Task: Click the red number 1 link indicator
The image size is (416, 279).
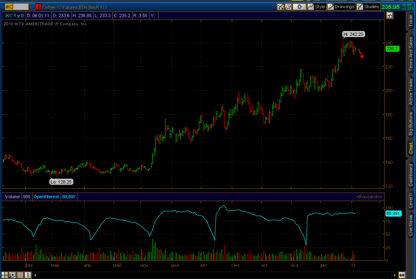Action: (x=38, y=7)
